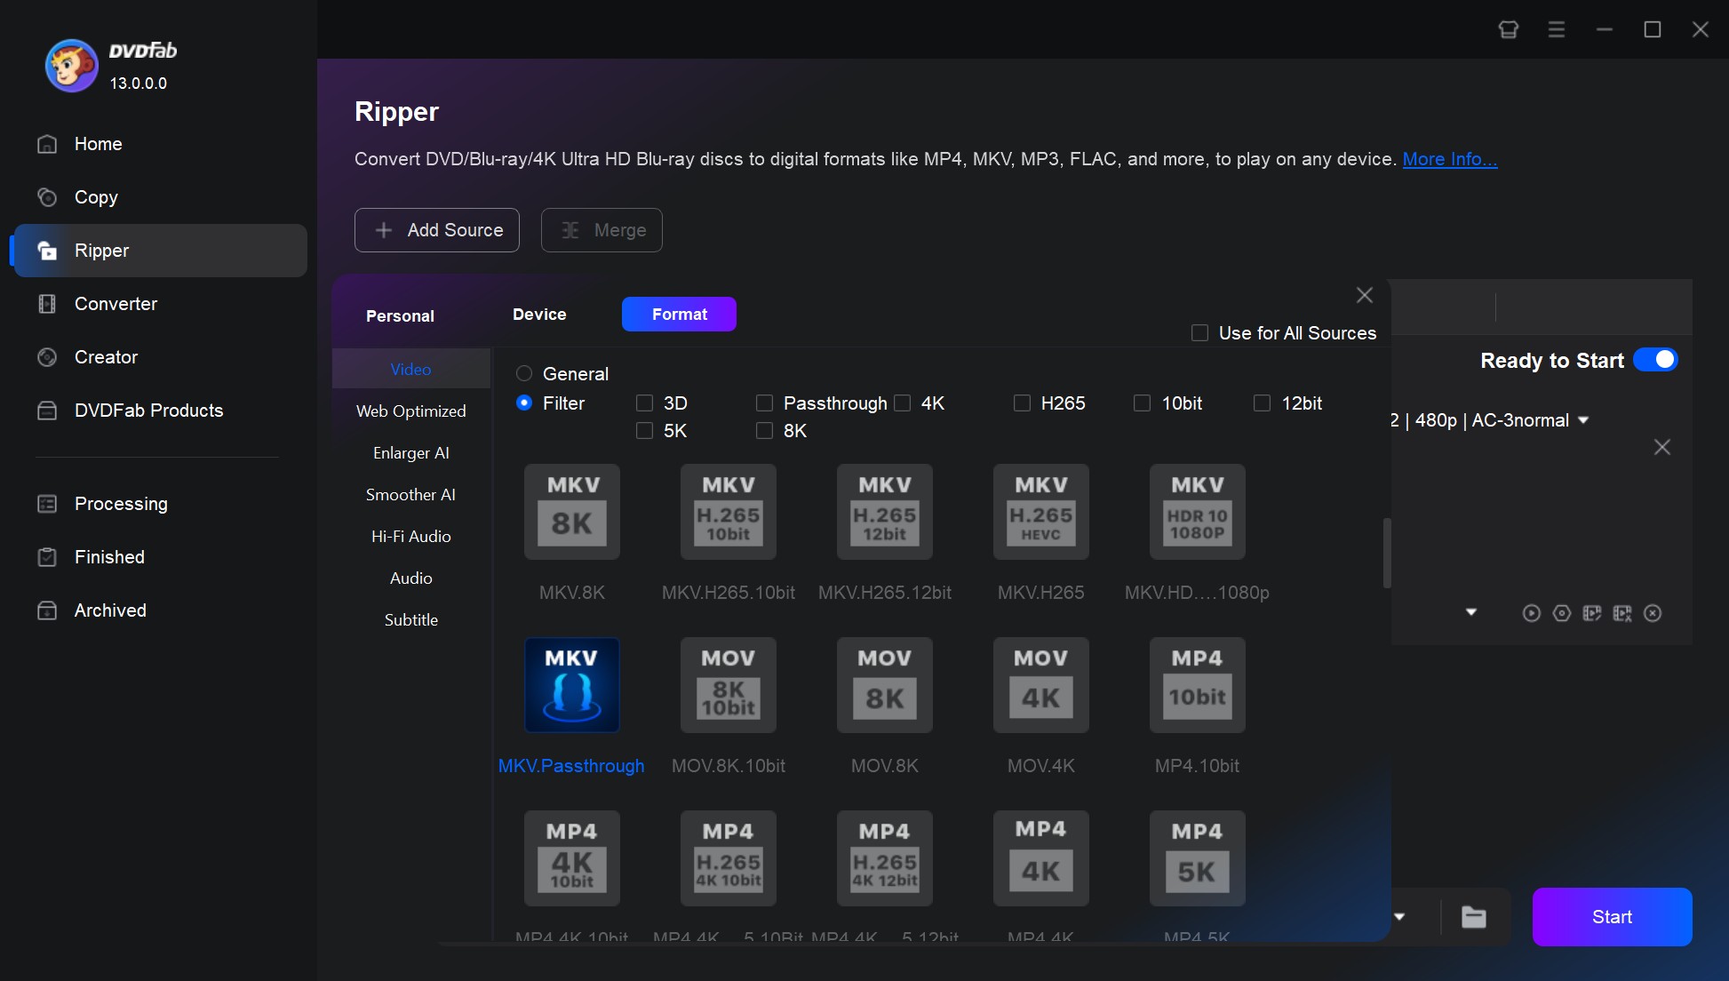Open DVDFab Products page
1729x981 pixels.
coord(160,411)
